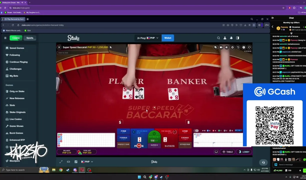Open the baccarat live chat icon

tap(215, 47)
